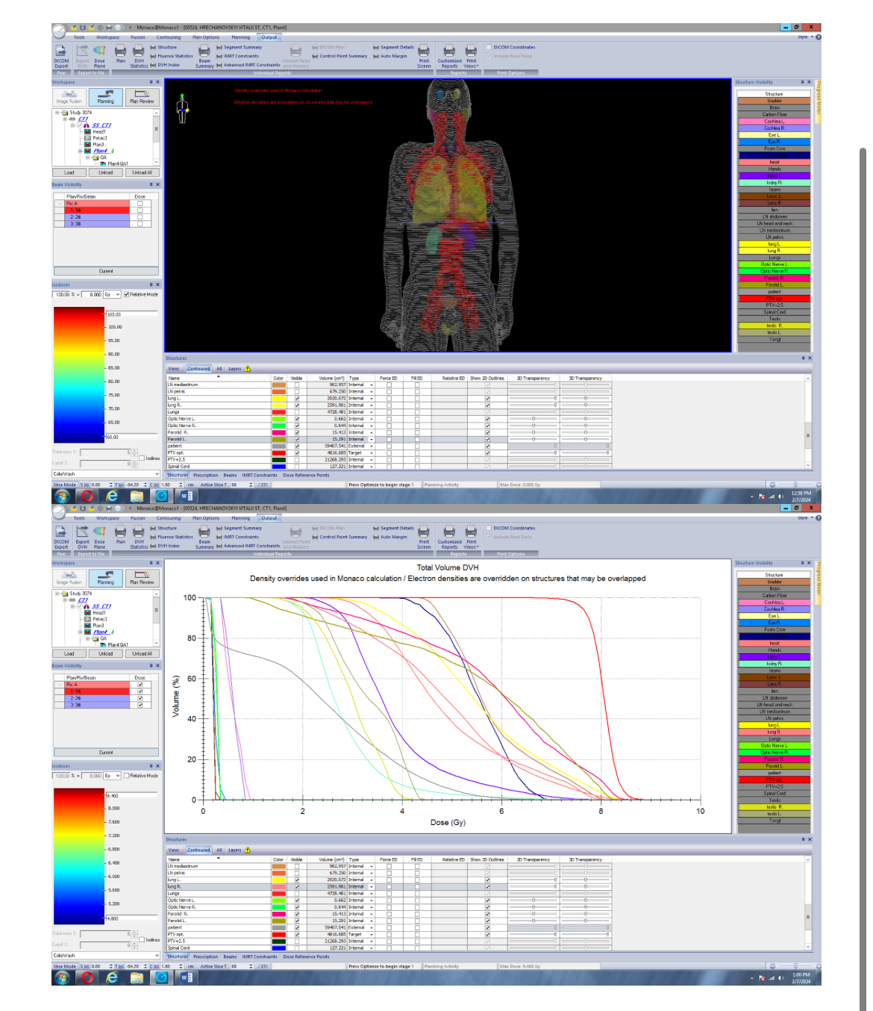Screen dimensions: 873x1011
Task: Uncheck Relative Mode in the upper Isodoses panel
Action: tap(127, 294)
